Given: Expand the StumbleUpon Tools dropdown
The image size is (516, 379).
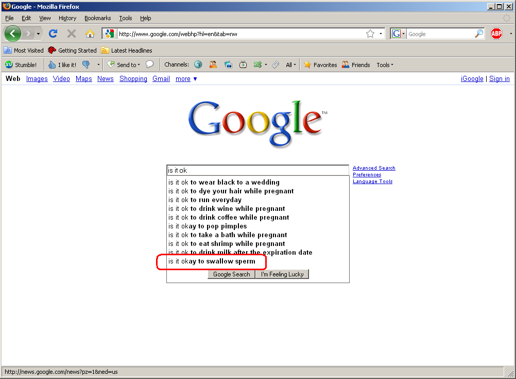Looking at the screenshot, I should [385, 65].
